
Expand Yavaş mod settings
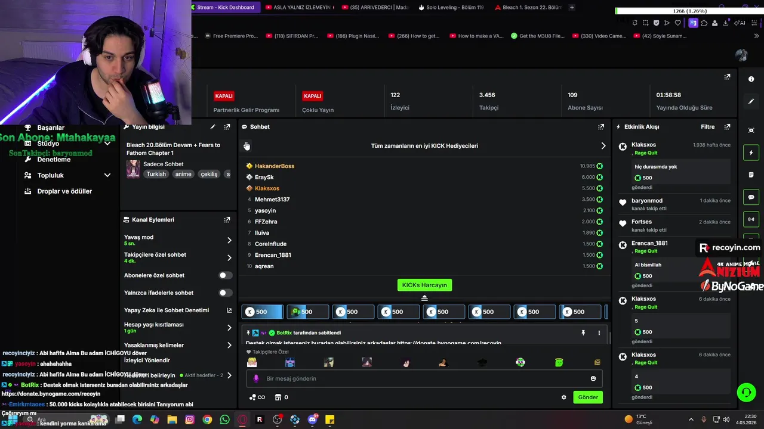pyautogui.click(x=229, y=240)
